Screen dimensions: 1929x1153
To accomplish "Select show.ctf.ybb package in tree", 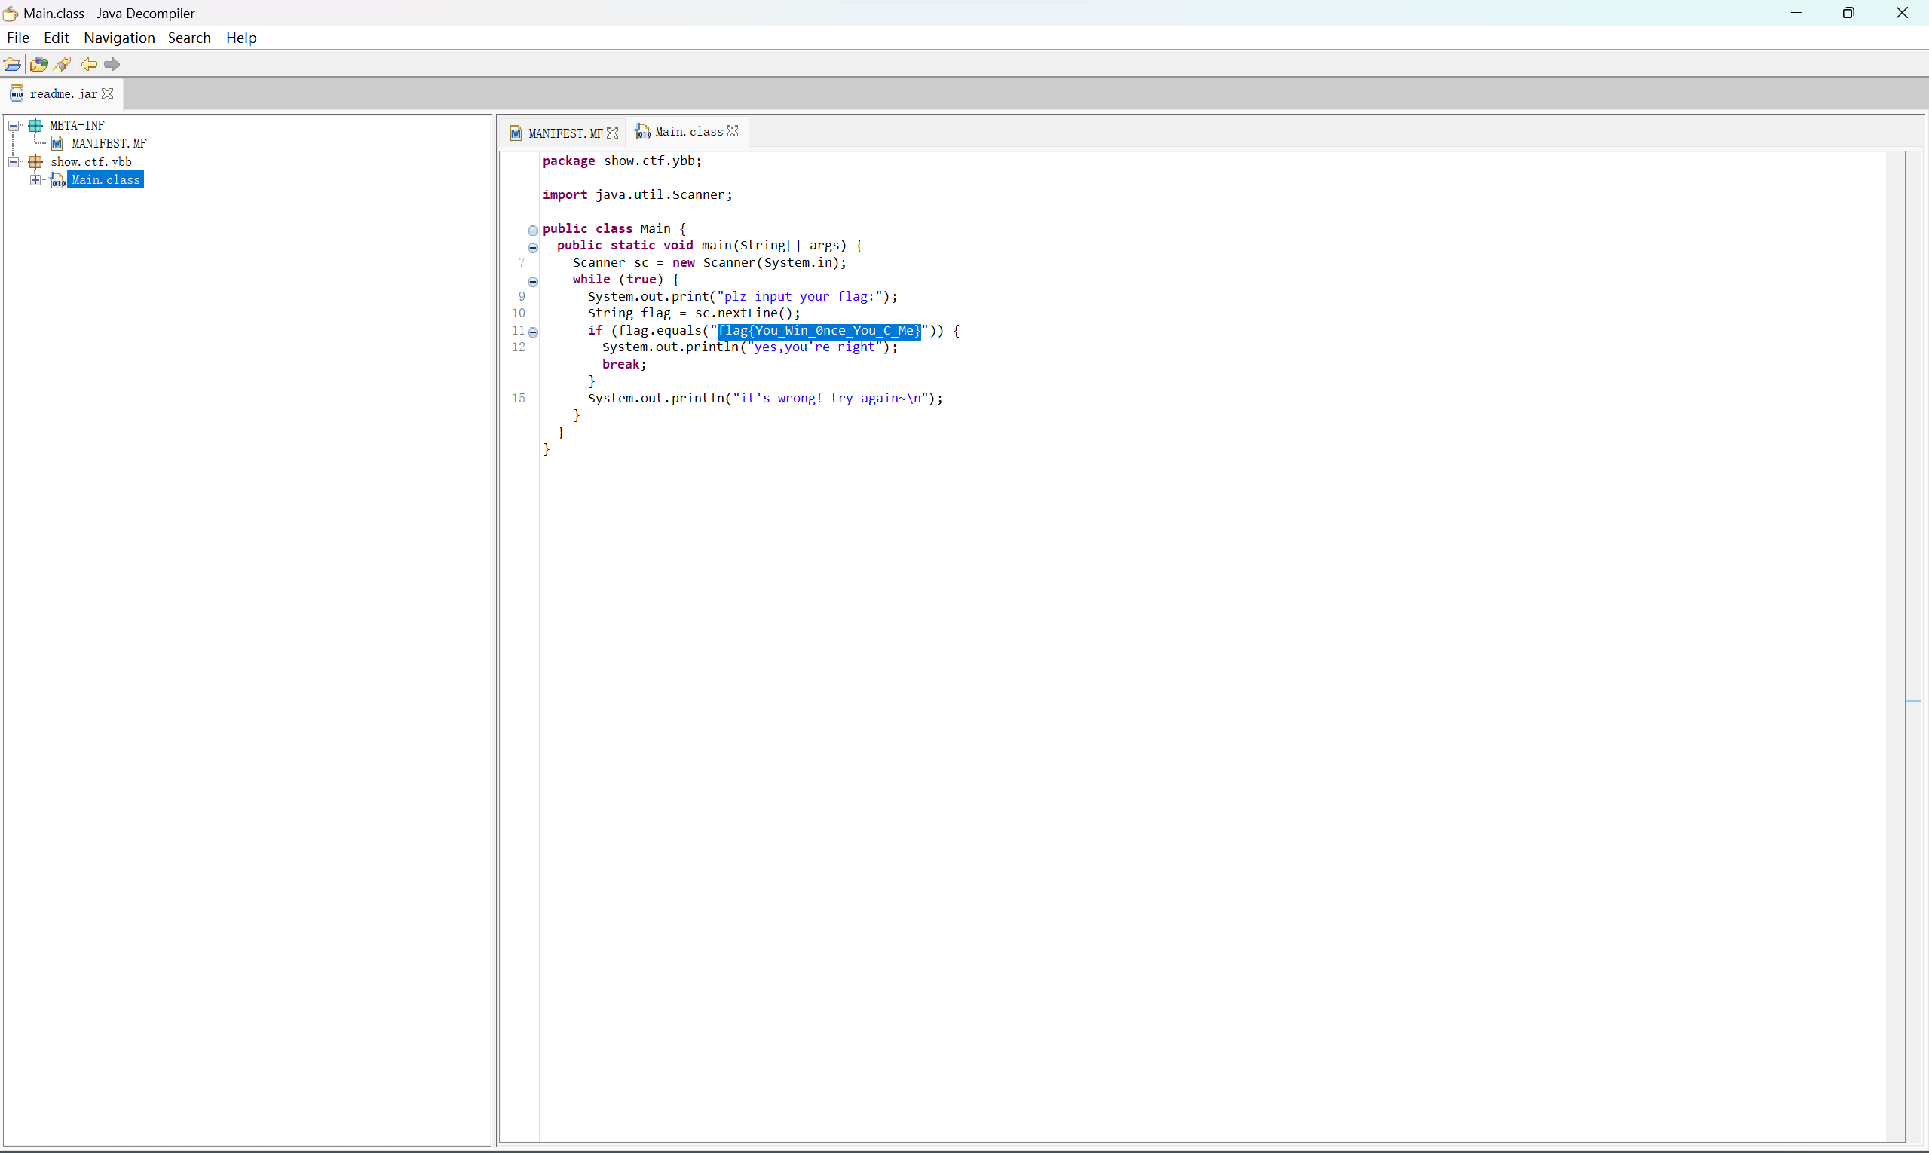I will pyautogui.click(x=91, y=161).
